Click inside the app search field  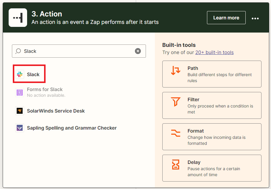(x=79, y=51)
